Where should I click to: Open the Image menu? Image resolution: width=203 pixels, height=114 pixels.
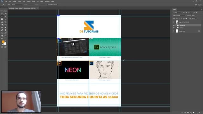click(x=14, y=1)
